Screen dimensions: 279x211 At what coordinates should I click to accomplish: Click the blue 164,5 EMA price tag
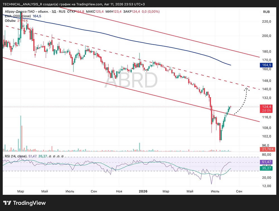tap(266, 65)
